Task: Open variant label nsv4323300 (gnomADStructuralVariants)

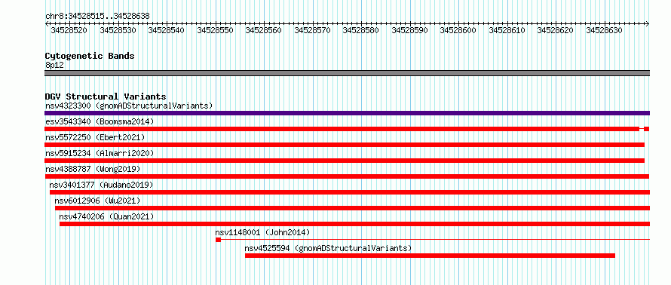Action: tap(129, 106)
